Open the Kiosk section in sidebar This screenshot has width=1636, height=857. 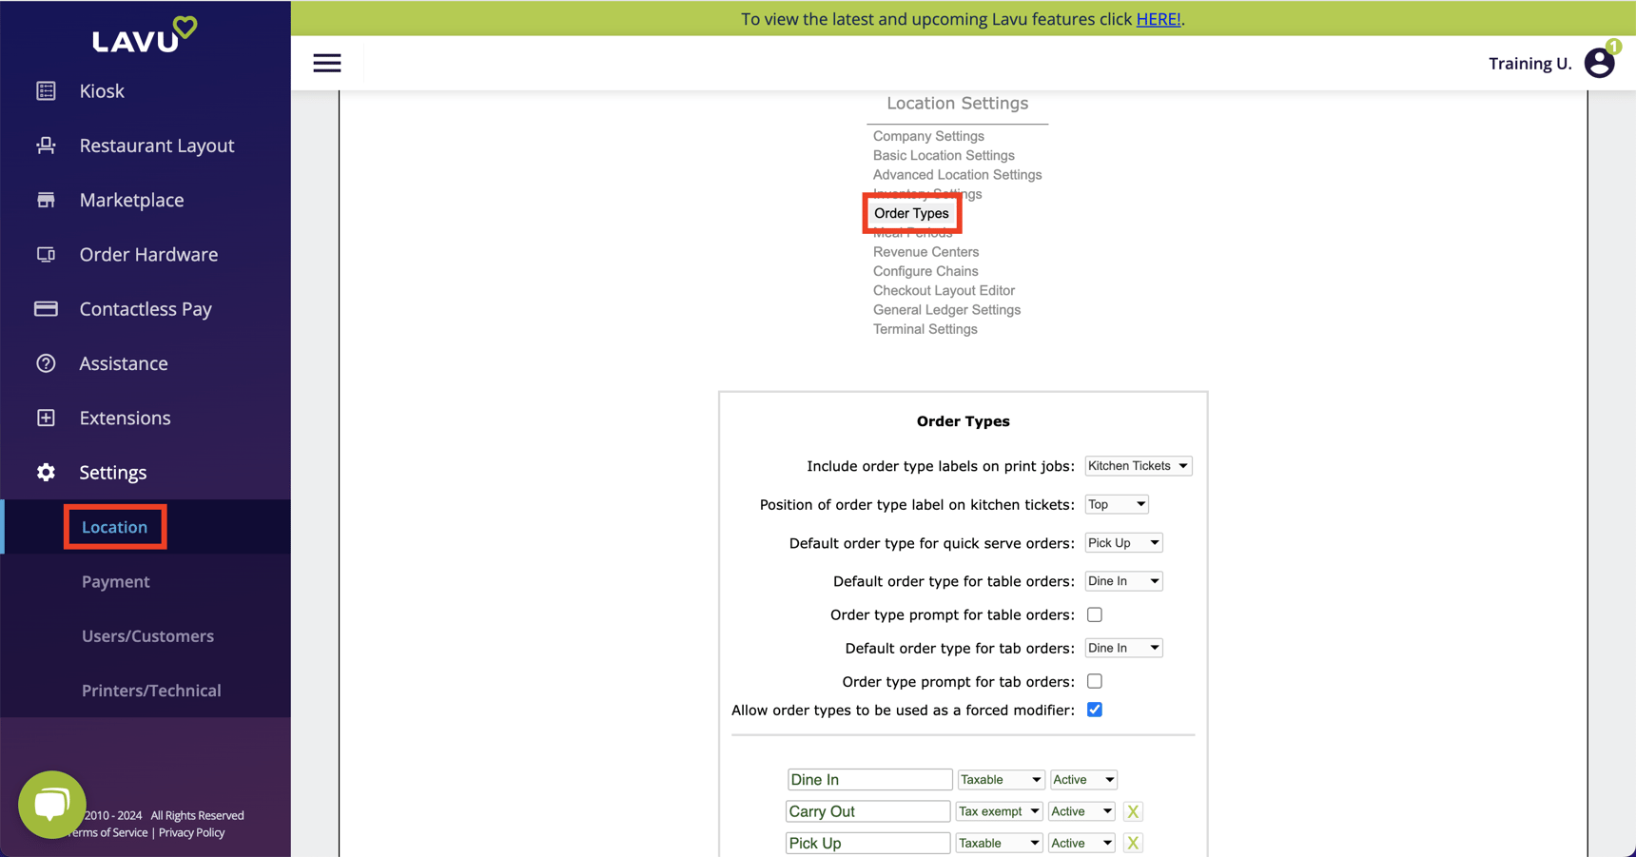click(102, 90)
